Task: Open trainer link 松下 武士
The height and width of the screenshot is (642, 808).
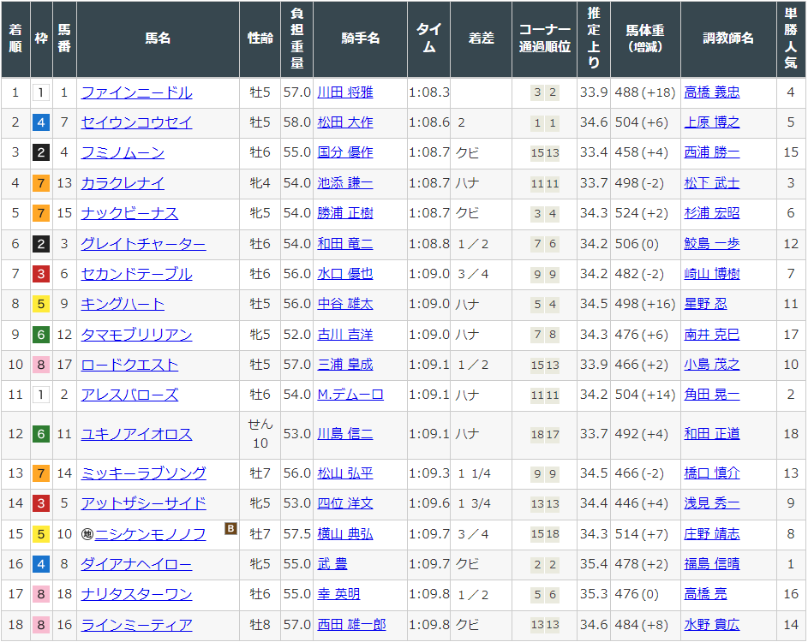Action: click(x=712, y=183)
